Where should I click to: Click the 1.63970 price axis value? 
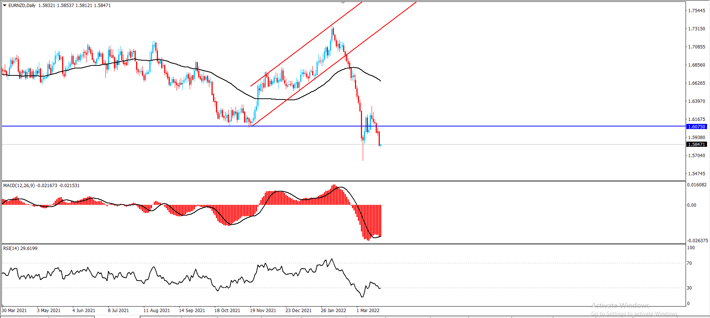(x=696, y=101)
